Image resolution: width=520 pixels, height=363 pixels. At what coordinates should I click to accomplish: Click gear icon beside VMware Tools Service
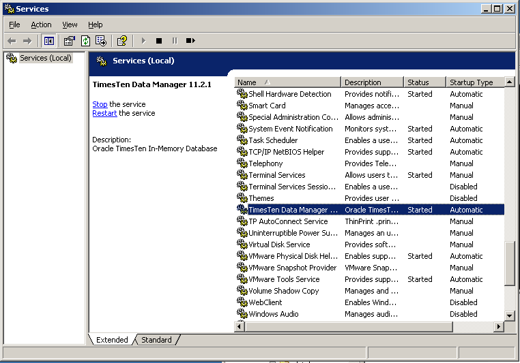click(242, 279)
